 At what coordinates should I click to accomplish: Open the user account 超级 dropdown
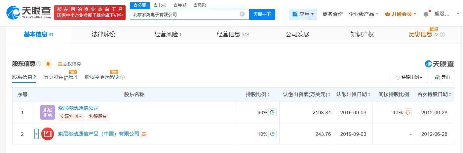coord(446,14)
